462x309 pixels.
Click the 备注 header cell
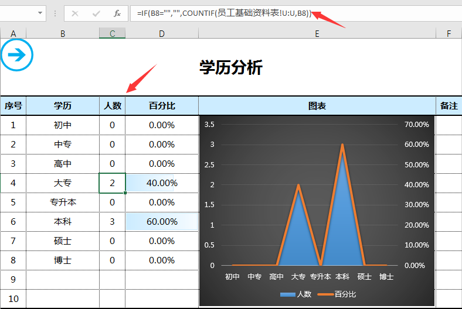point(449,105)
